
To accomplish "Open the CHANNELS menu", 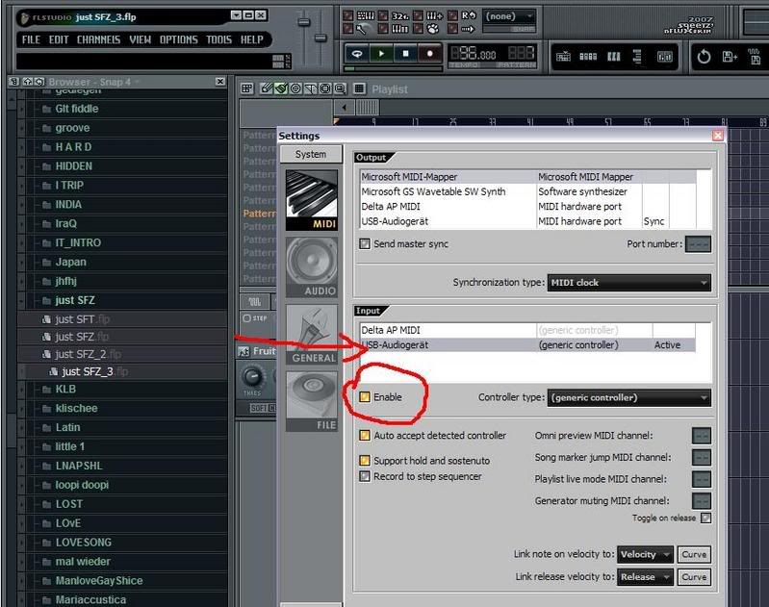I will (98, 39).
